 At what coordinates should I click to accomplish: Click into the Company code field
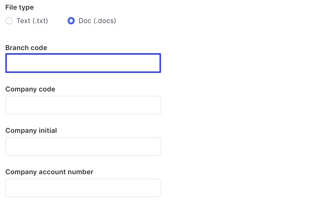point(83,105)
